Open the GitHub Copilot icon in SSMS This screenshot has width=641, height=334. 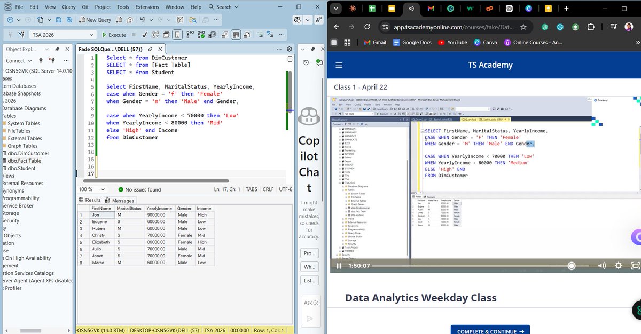[297, 20]
